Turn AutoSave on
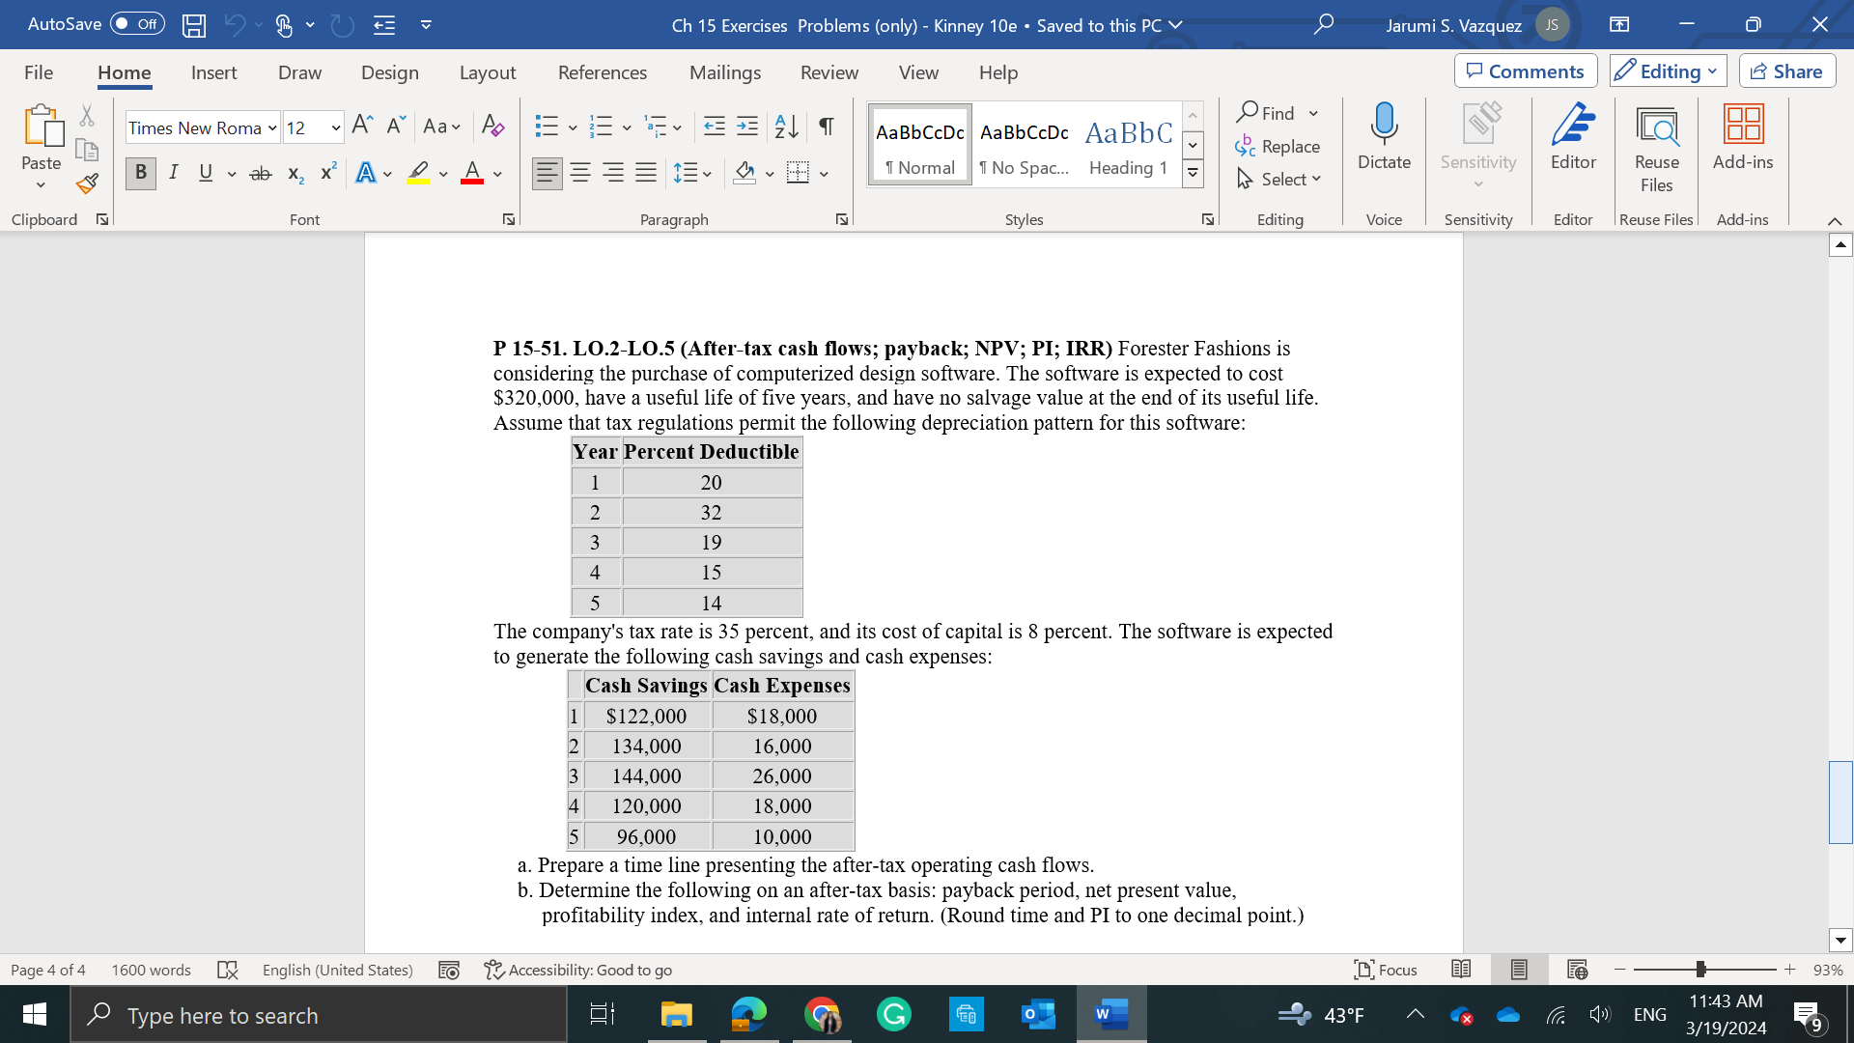The image size is (1854, 1043). point(135,24)
